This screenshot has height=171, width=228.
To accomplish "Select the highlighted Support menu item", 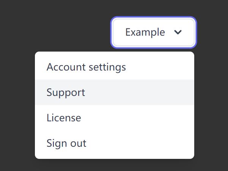I will click(x=115, y=92).
